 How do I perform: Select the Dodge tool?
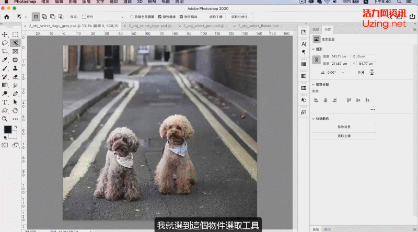click(x=5, y=94)
